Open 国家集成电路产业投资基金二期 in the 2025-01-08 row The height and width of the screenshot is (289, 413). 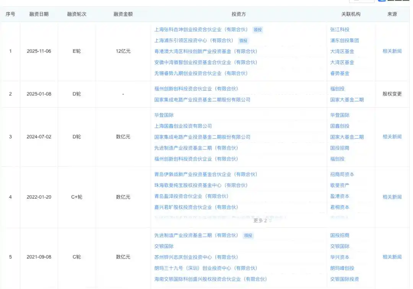202,100
